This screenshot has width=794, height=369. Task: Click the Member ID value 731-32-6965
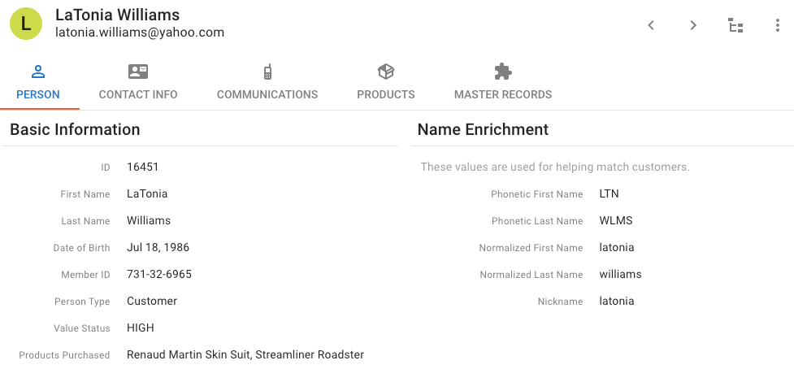point(159,275)
